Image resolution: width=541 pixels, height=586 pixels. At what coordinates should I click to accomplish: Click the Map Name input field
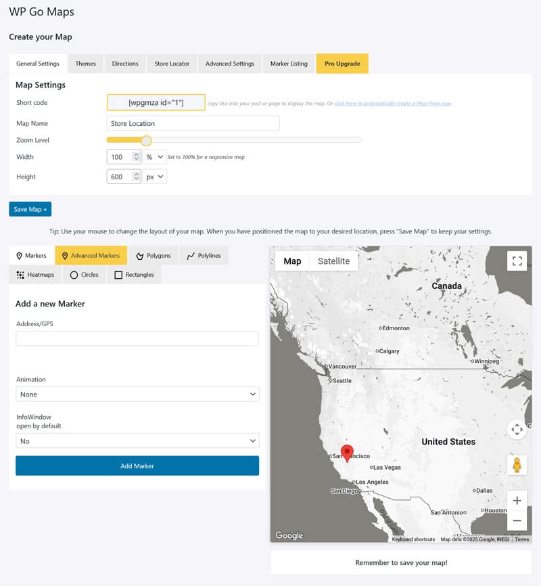click(193, 123)
